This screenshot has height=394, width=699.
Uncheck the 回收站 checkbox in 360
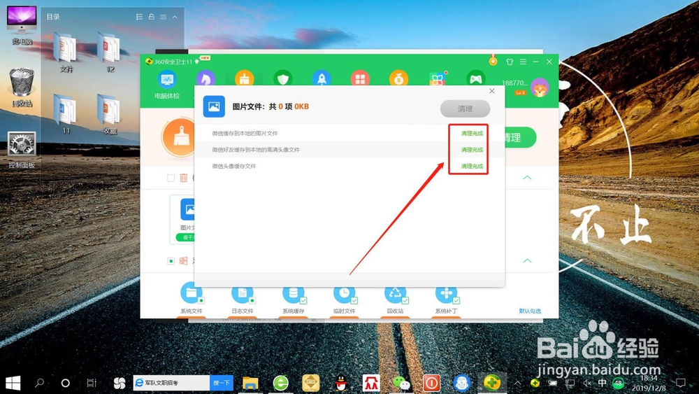pyautogui.click(x=405, y=301)
